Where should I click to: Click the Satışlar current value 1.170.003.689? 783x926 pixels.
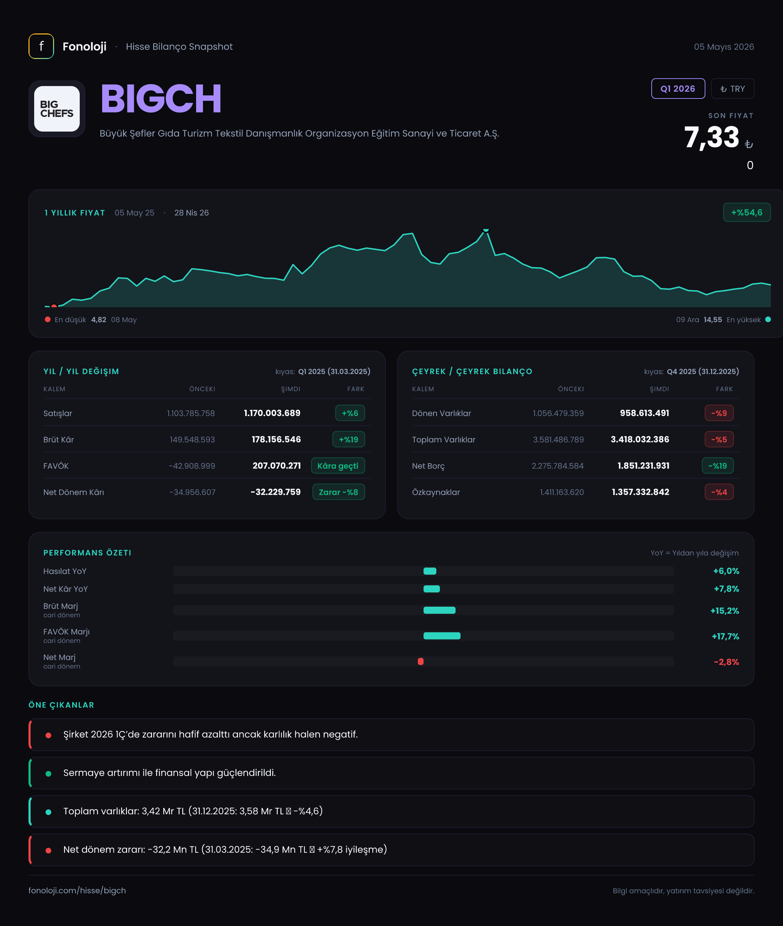click(x=272, y=413)
